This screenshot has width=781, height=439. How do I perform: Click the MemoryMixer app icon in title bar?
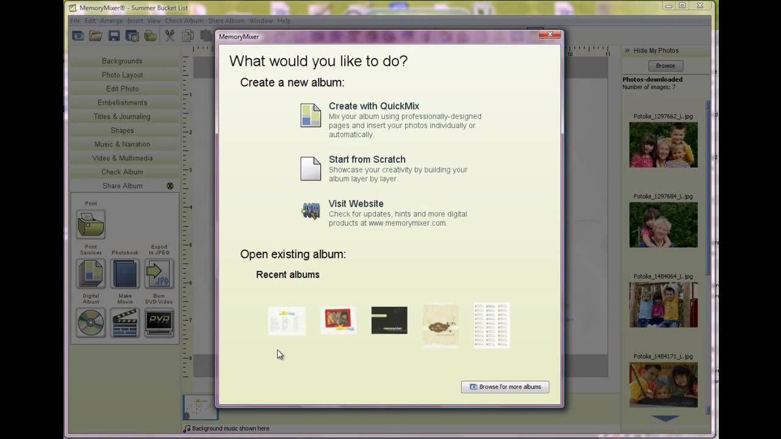pyautogui.click(x=73, y=8)
